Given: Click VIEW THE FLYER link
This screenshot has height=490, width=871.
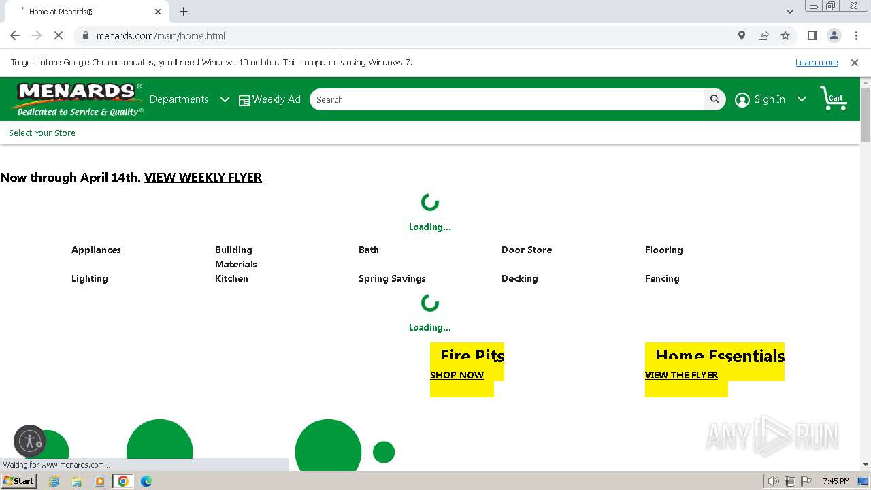Looking at the screenshot, I should [681, 375].
